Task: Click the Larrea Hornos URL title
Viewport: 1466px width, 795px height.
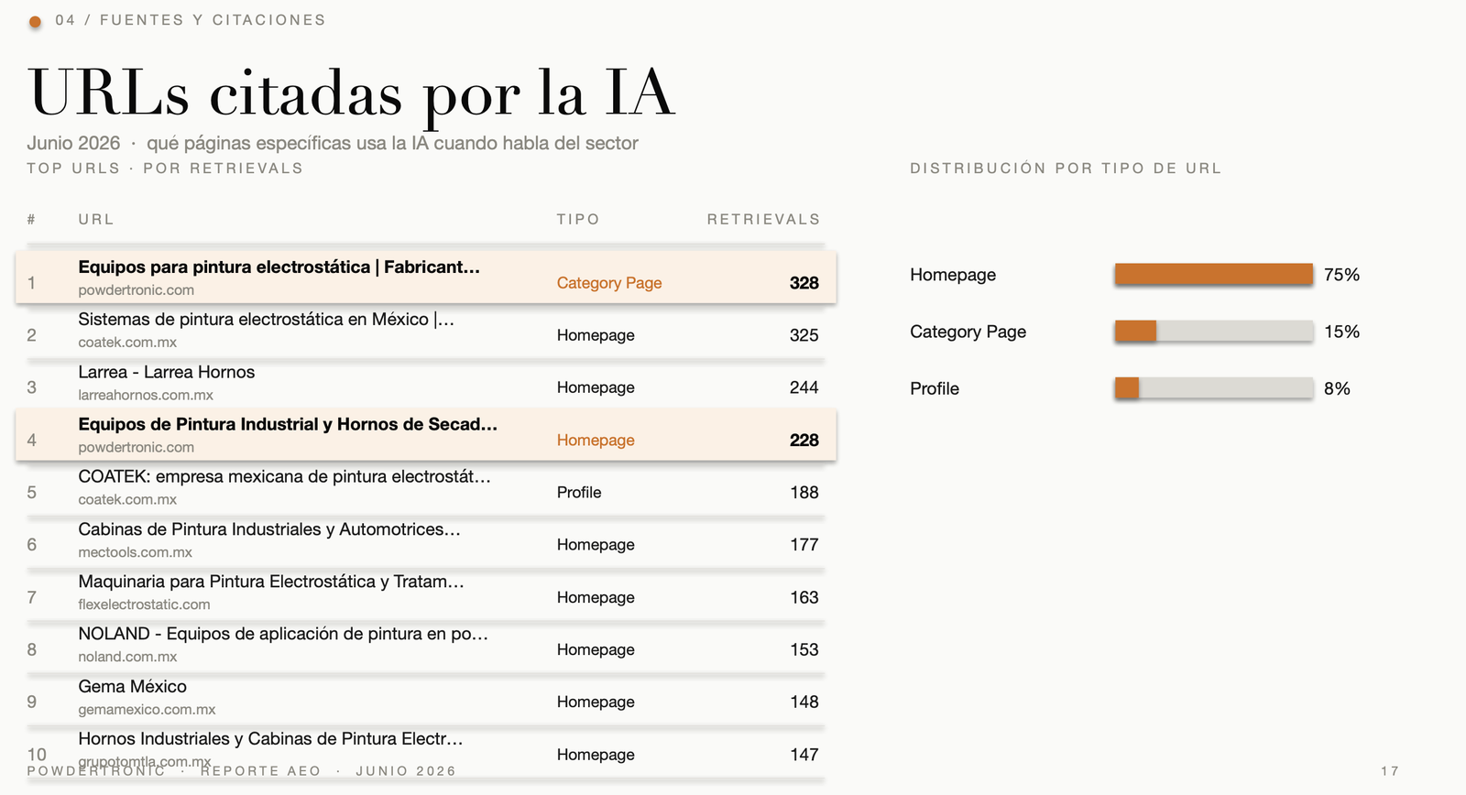Action: (167, 372)
